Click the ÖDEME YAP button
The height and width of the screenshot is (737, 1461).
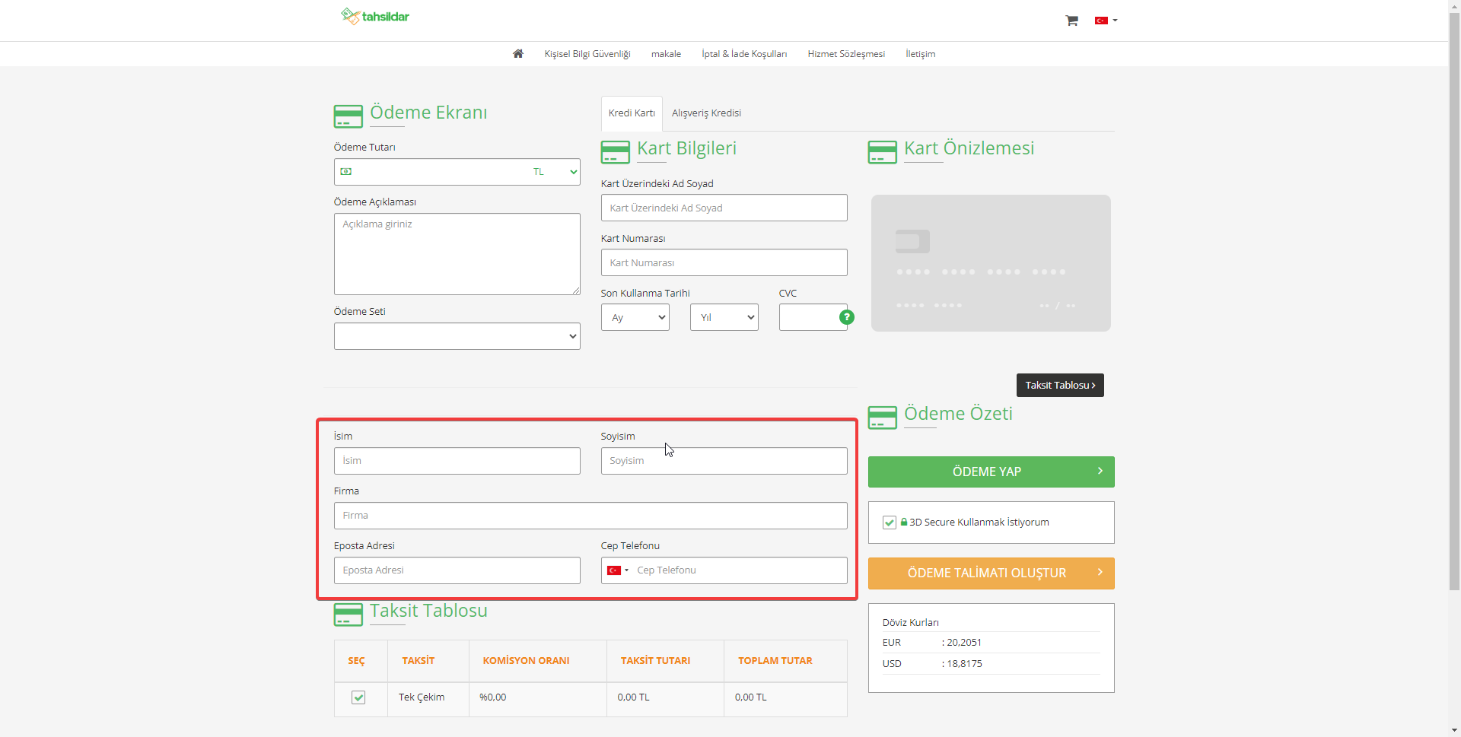click(x=991, y=472)
